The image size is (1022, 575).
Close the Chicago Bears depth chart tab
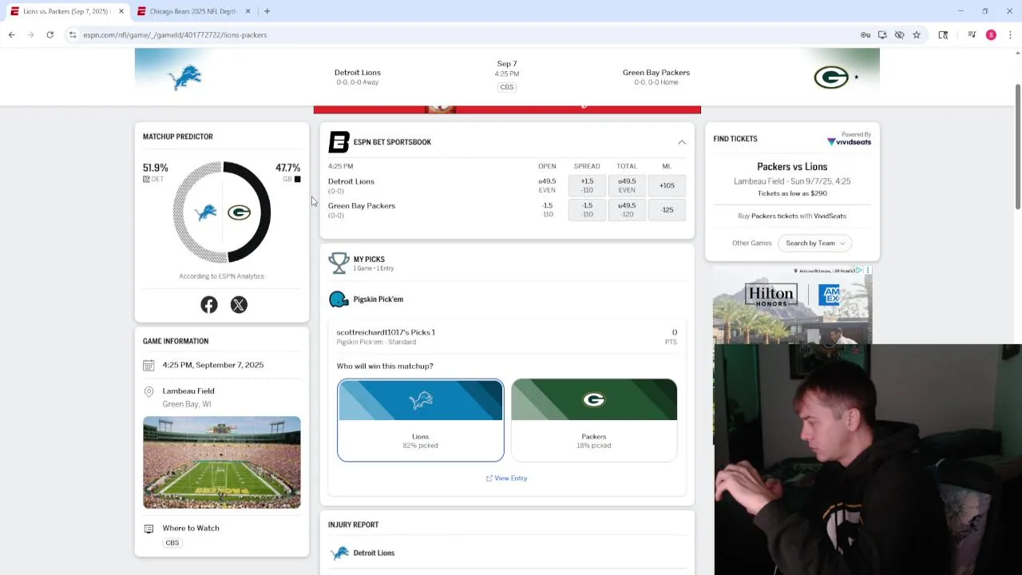tap(248, 11)
